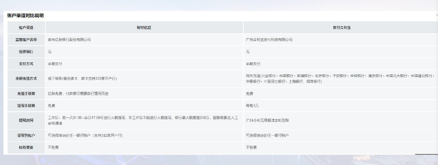Select the 线下转账 recharge method cell
The image size is (438, 165).
(x=82, y=78)
